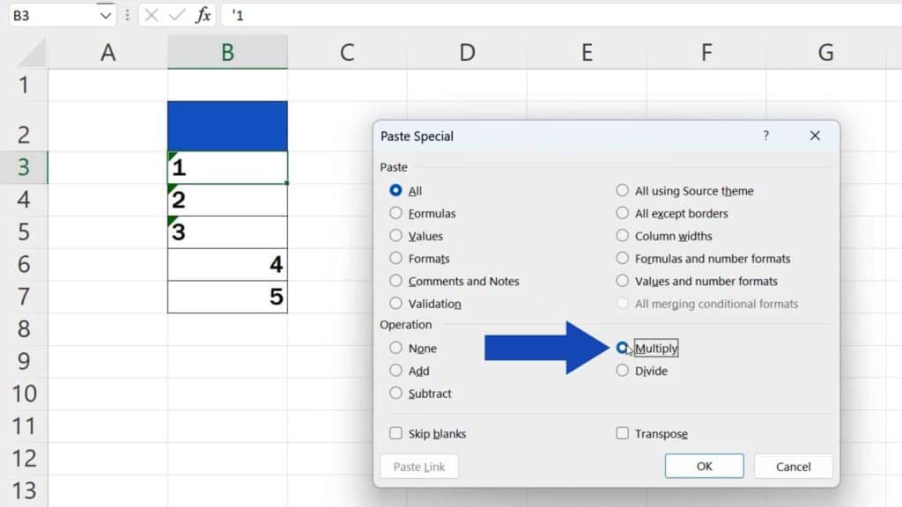Set Operation to None
The image size is (902, 507).
tap(396, 348)
